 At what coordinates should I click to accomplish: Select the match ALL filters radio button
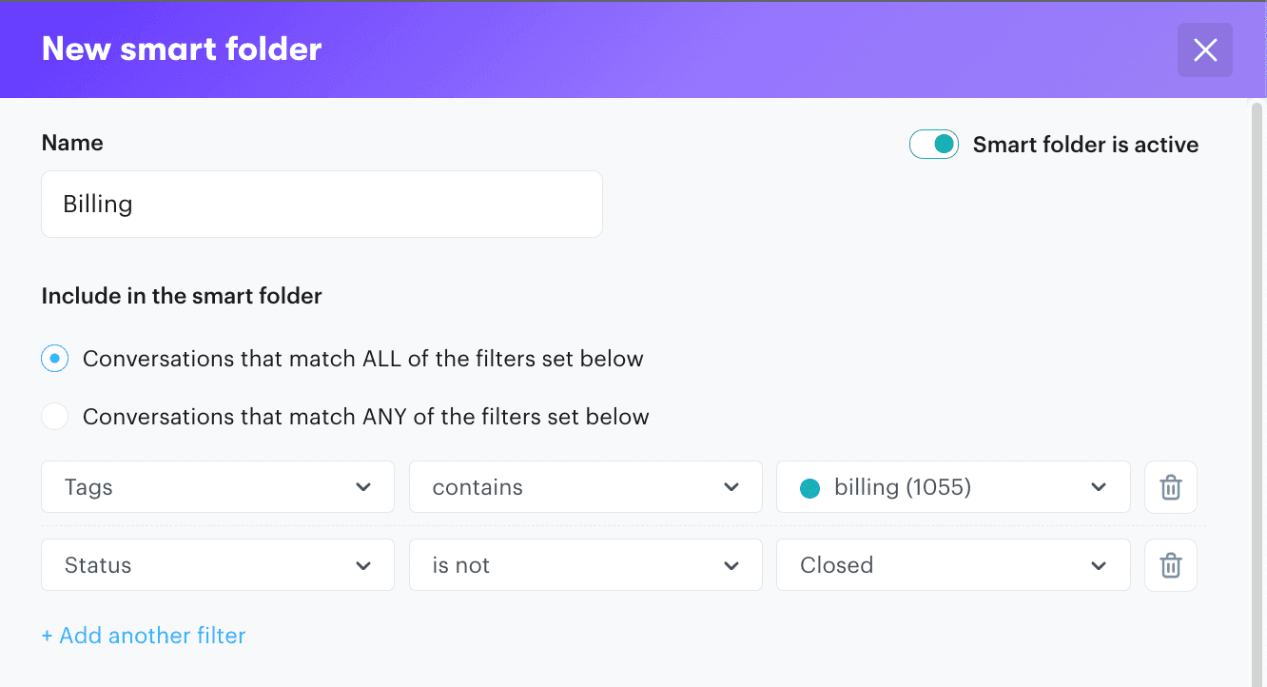54,359
